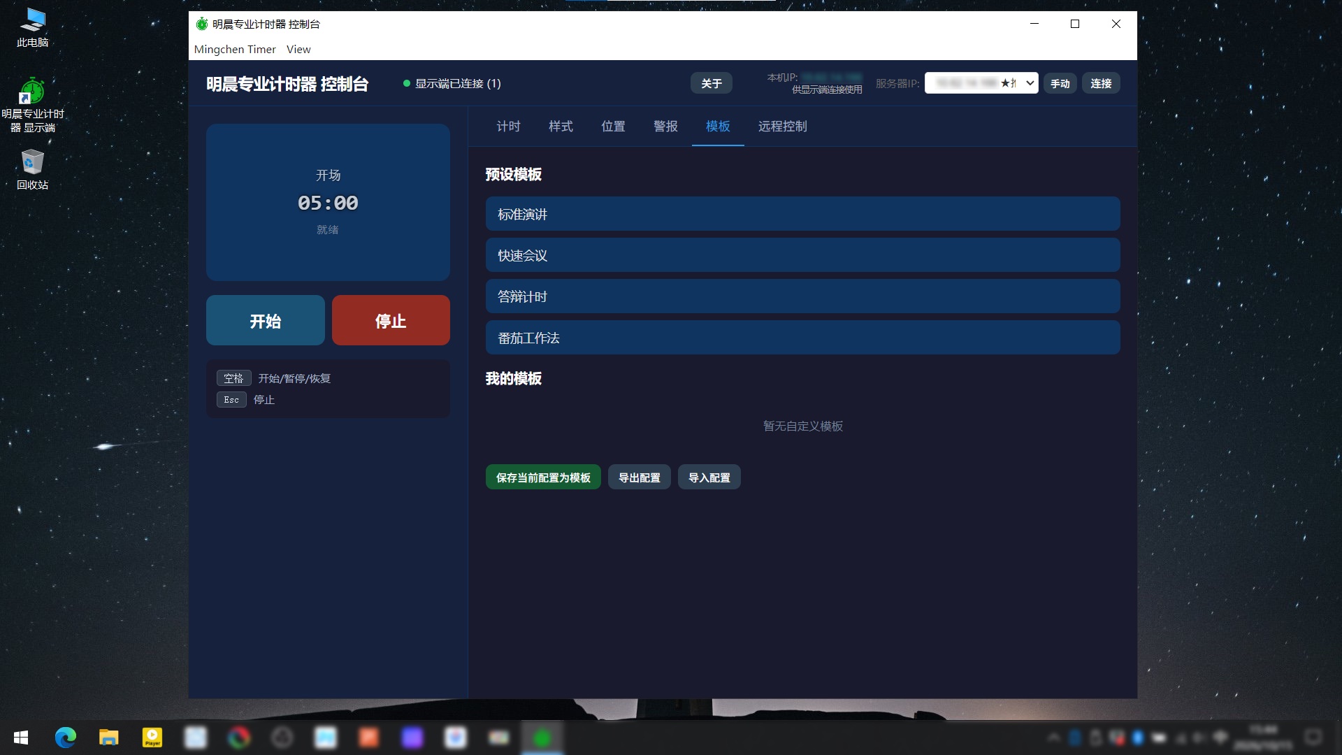Viewport: 1342px width, 755px height.
Task: Expand the 服务器IP dropdown
Action: [x=981, y=83]
